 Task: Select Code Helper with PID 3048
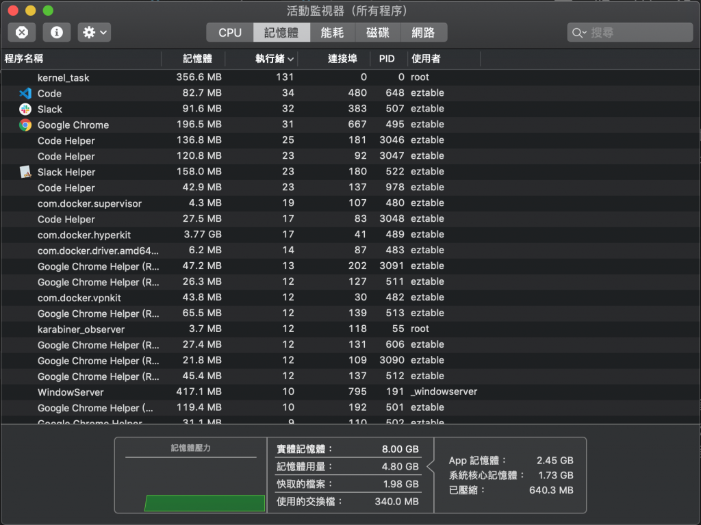tap(350, 218)
